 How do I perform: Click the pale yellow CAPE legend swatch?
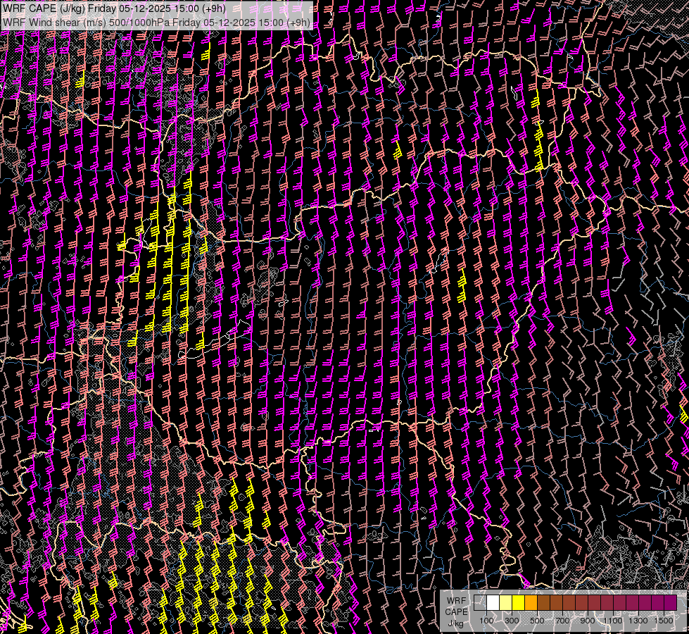coord(506,603)
